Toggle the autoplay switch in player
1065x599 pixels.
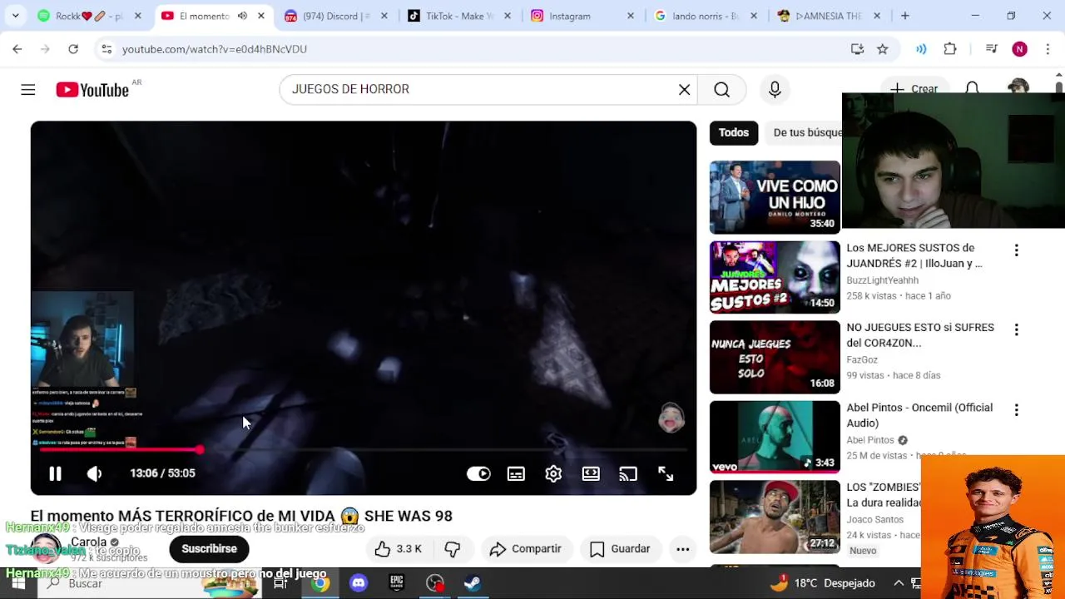478,473
